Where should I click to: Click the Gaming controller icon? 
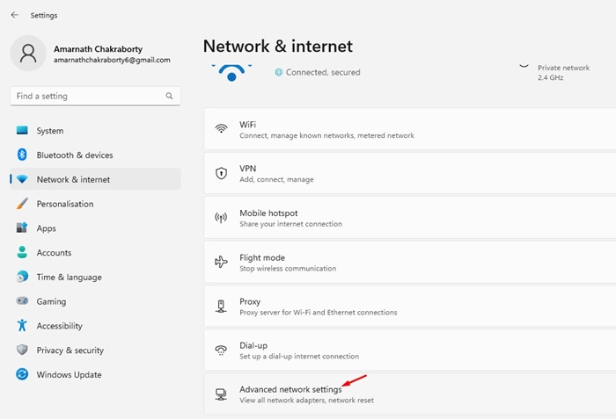(22, 301)
